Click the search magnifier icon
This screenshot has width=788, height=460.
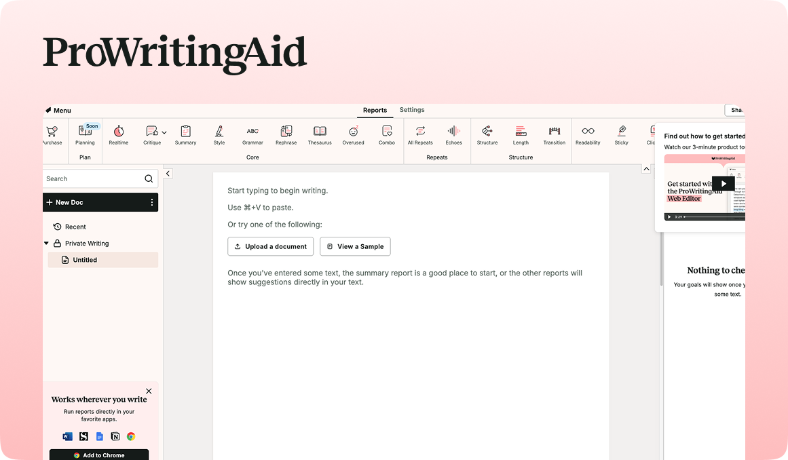coord(149,179)
